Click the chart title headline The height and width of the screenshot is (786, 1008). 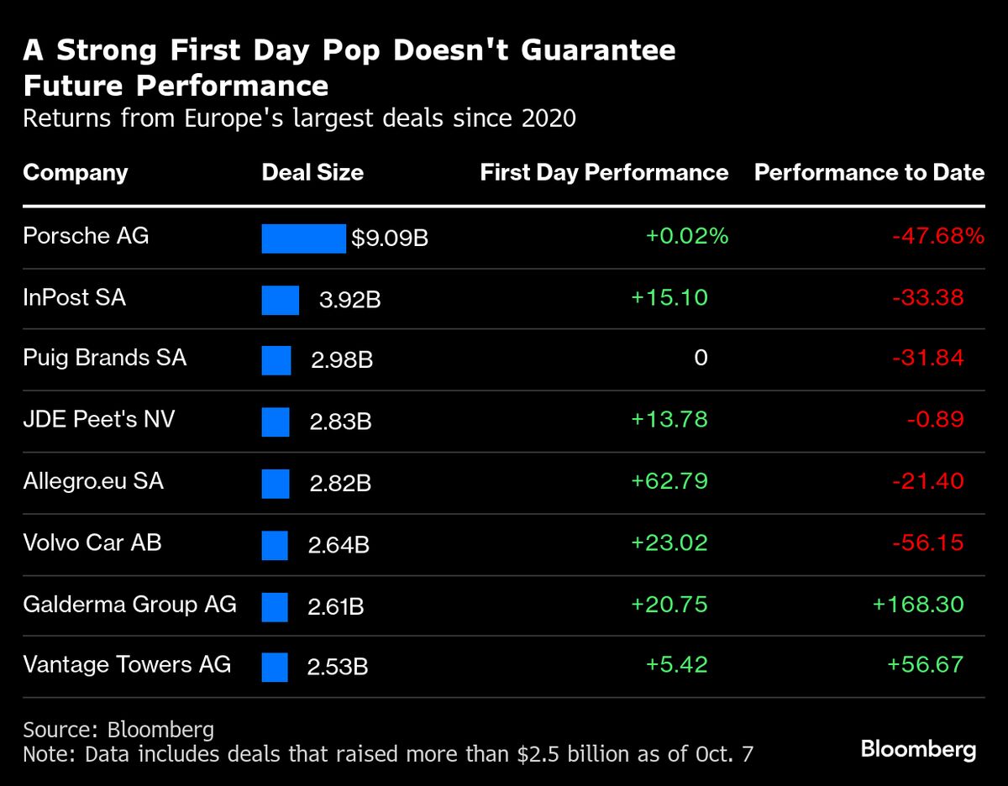point(349,67)
